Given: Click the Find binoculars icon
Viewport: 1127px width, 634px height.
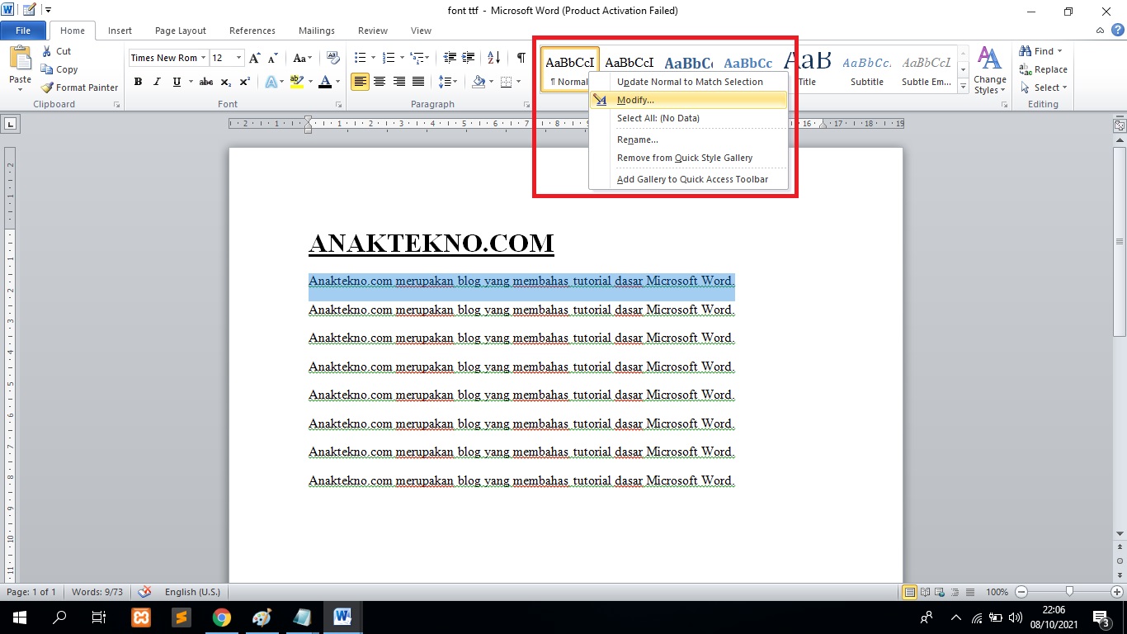Looking at the screenshot, I should (x=1026, y=51).
